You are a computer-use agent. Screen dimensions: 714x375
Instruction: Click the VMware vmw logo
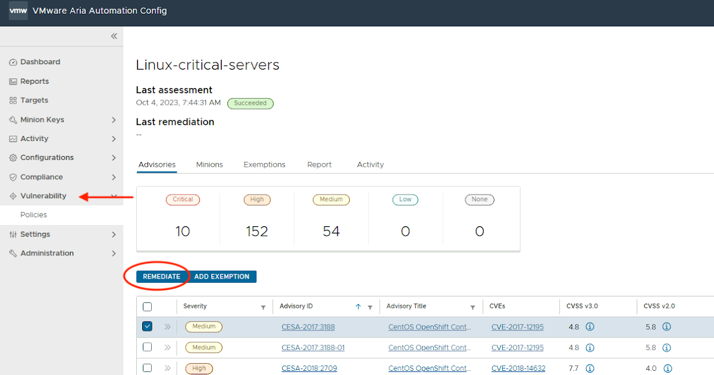coord(18,11)
